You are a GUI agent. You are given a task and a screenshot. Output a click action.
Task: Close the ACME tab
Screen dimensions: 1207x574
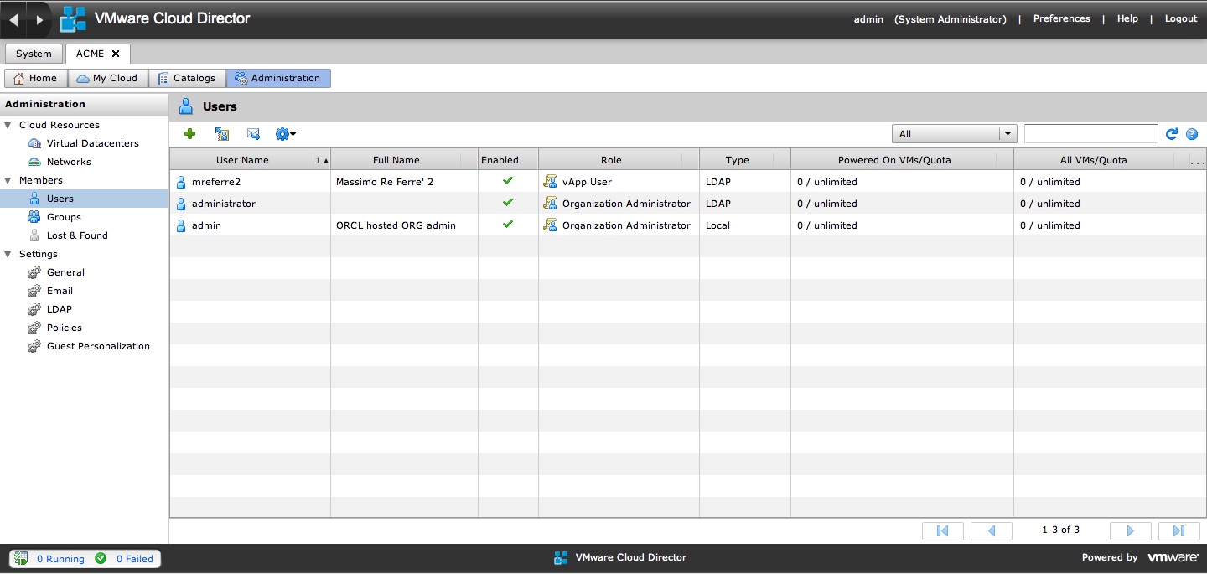(x=116, y=54)
